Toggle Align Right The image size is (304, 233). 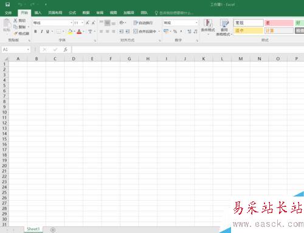pos(114,32)
